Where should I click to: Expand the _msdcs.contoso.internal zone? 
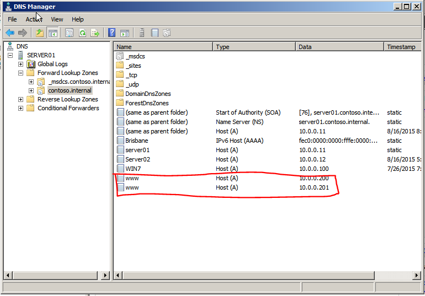[x=31, y=82]
